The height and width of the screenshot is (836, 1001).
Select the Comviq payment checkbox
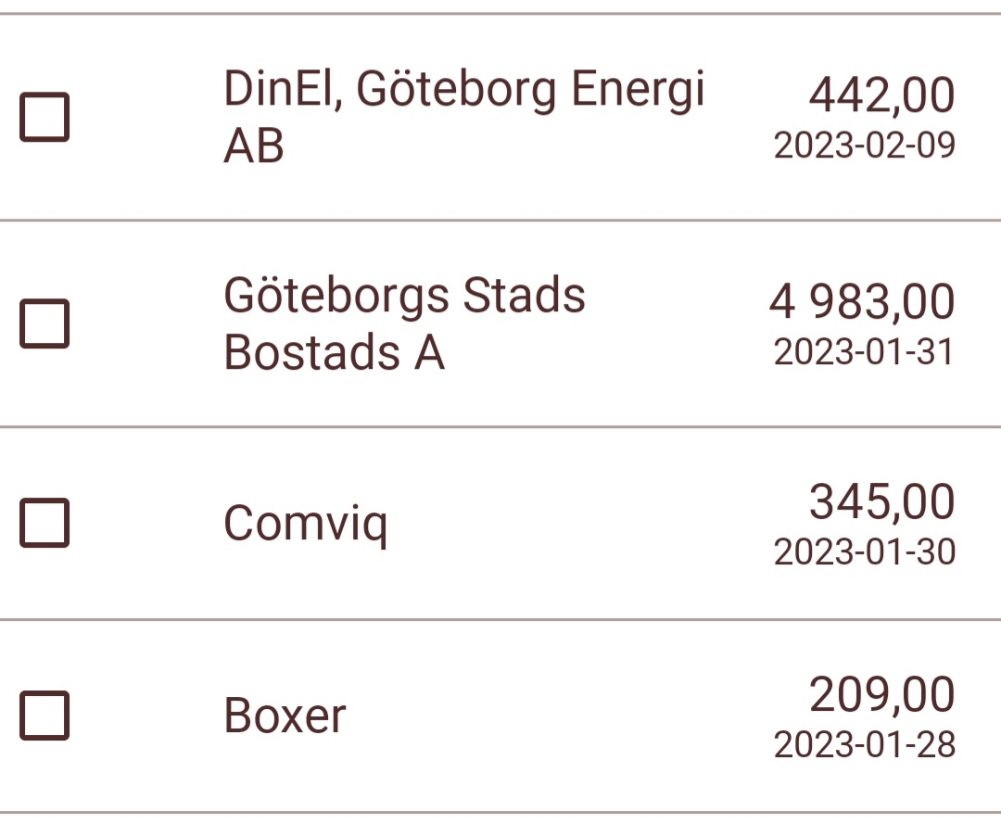tap(44, 523)
